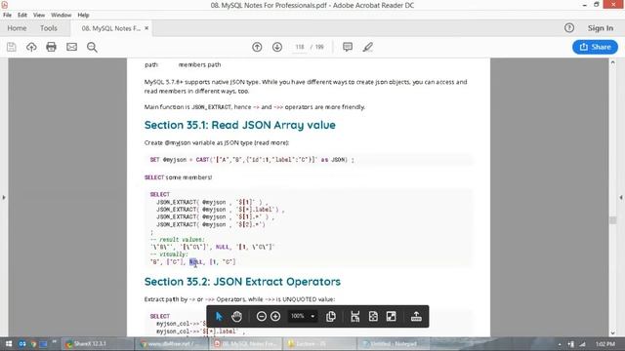Click the fit width scrolling icon
This screenshot has height=351, width=625.
pyautogui.click(x=354, y=316)
